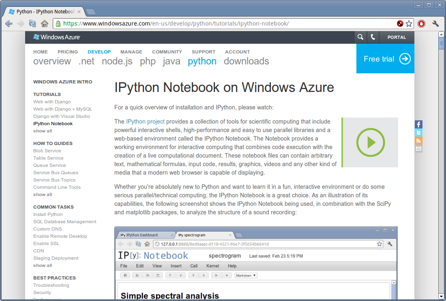446x301 pixels.
Task: Share page via the Facebook icon
Action: (418, 124)
